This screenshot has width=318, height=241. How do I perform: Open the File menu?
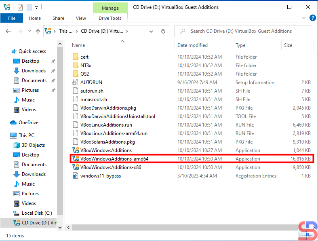(12, 18)
